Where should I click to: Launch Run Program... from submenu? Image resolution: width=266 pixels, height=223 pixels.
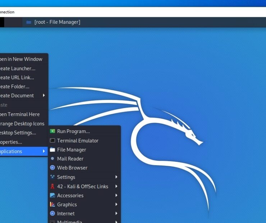pyautogui.click(x=84, y=131)
